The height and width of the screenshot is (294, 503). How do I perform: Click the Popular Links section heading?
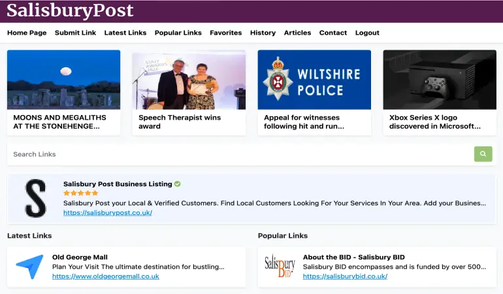pyautogui.click(x=283, y=236)
